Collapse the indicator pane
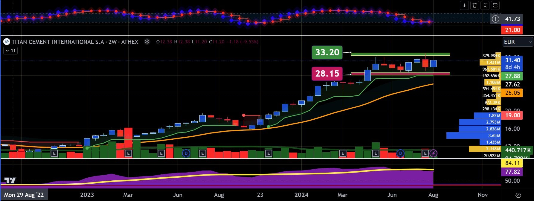 pyautogui.click(x=485, y=5)
